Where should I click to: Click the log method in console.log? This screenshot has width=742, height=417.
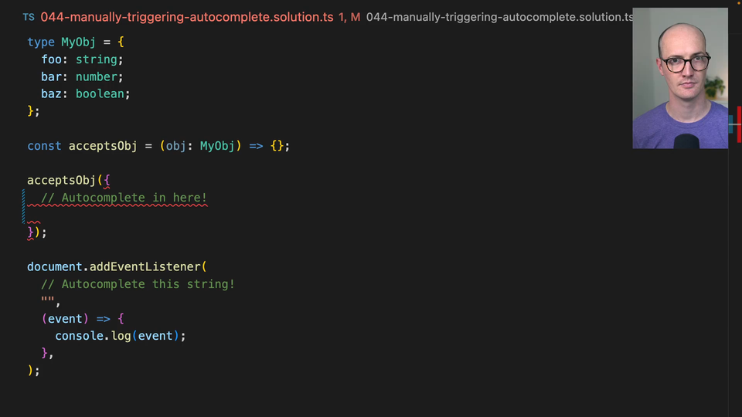(x=121, y=336)
